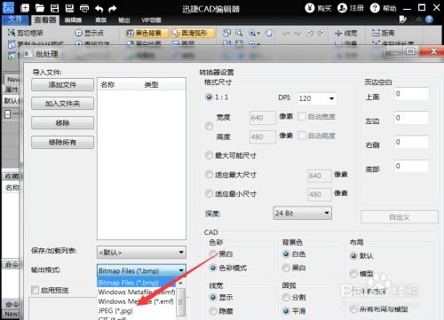Open the zoom in dropdown arrow
The image size is (444, 320).
[x=258, y=33]
